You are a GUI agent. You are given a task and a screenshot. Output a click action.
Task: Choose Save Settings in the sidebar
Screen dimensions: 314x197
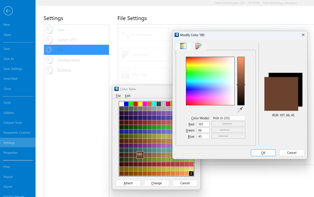(13, 69)
